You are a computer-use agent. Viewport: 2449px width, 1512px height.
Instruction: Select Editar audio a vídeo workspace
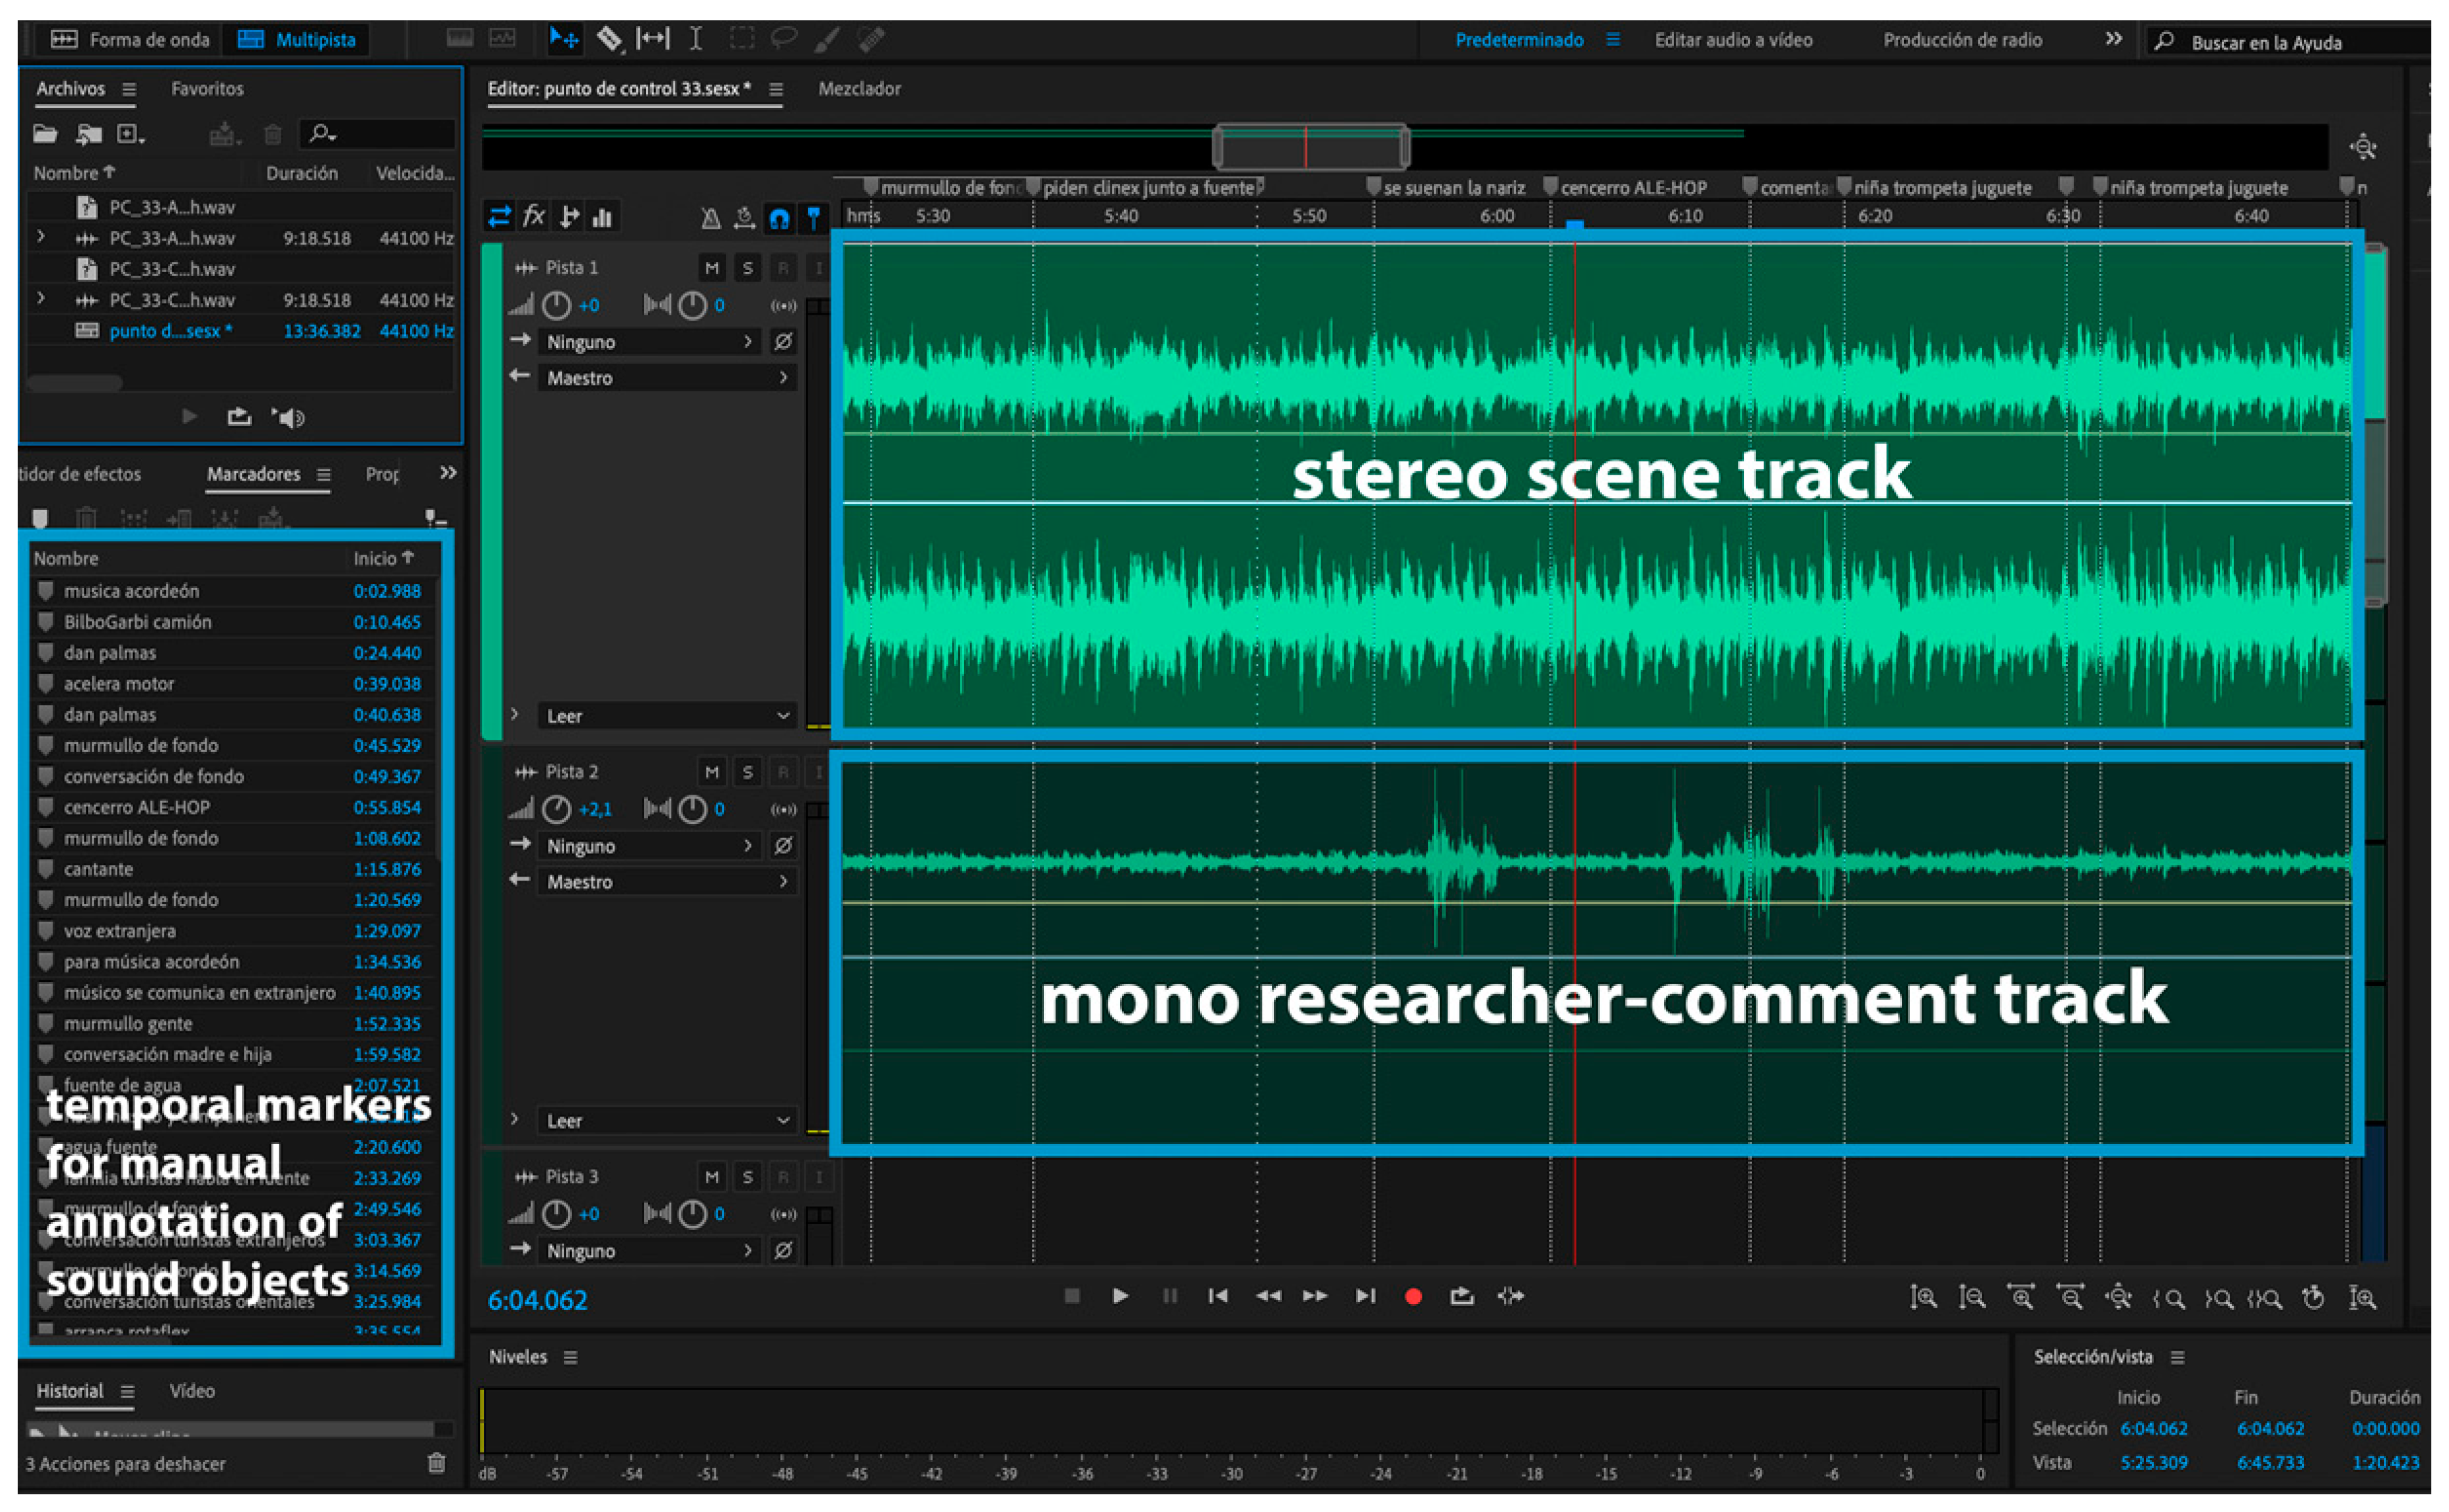pyautogui.click(x=1733, y=40)
